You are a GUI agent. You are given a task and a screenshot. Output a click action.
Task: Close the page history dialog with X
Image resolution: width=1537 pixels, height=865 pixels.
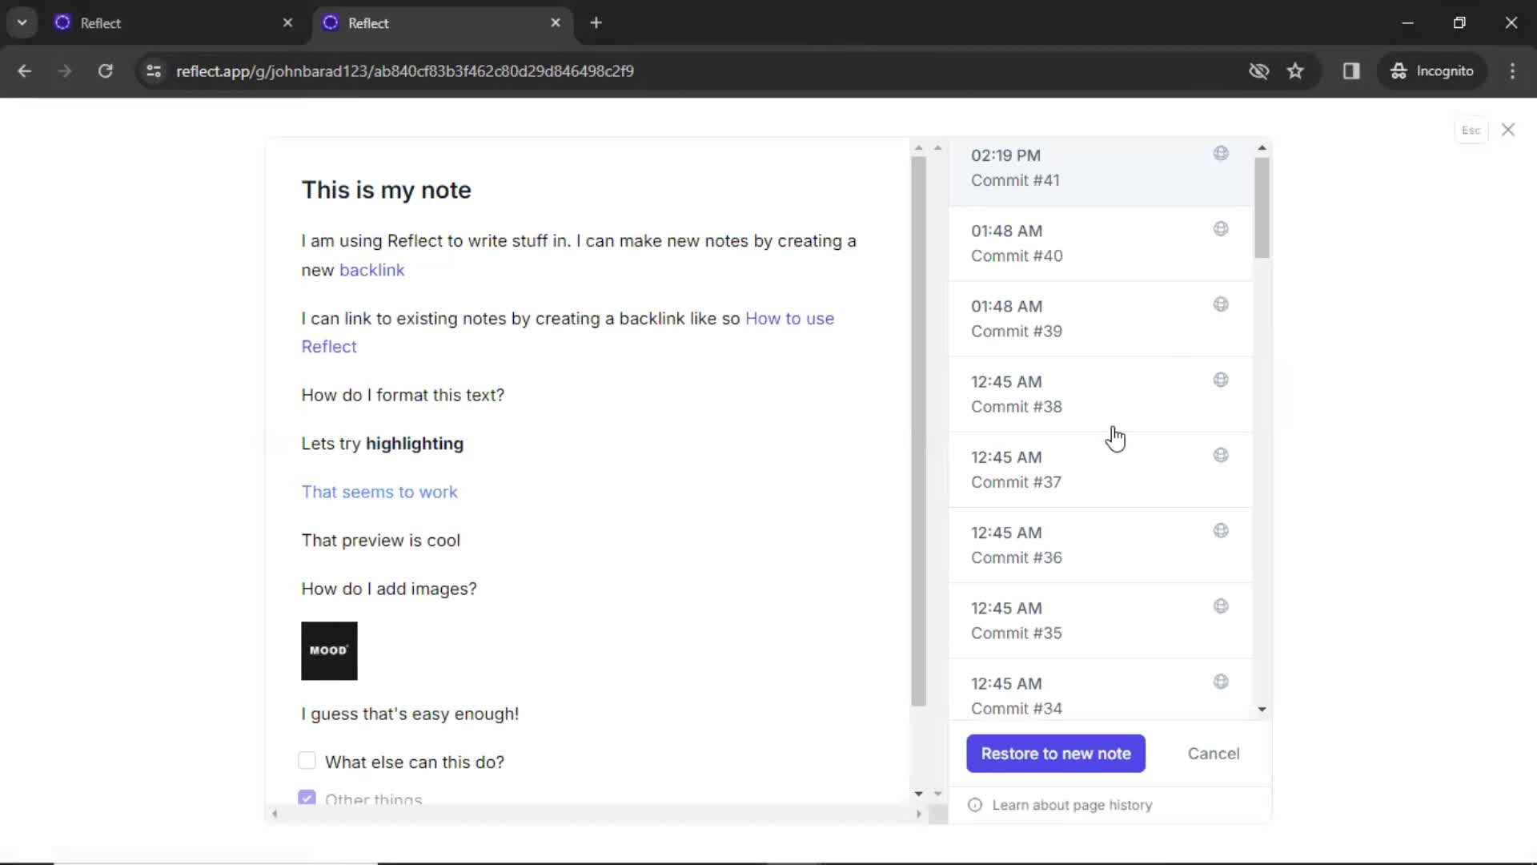1508,130
